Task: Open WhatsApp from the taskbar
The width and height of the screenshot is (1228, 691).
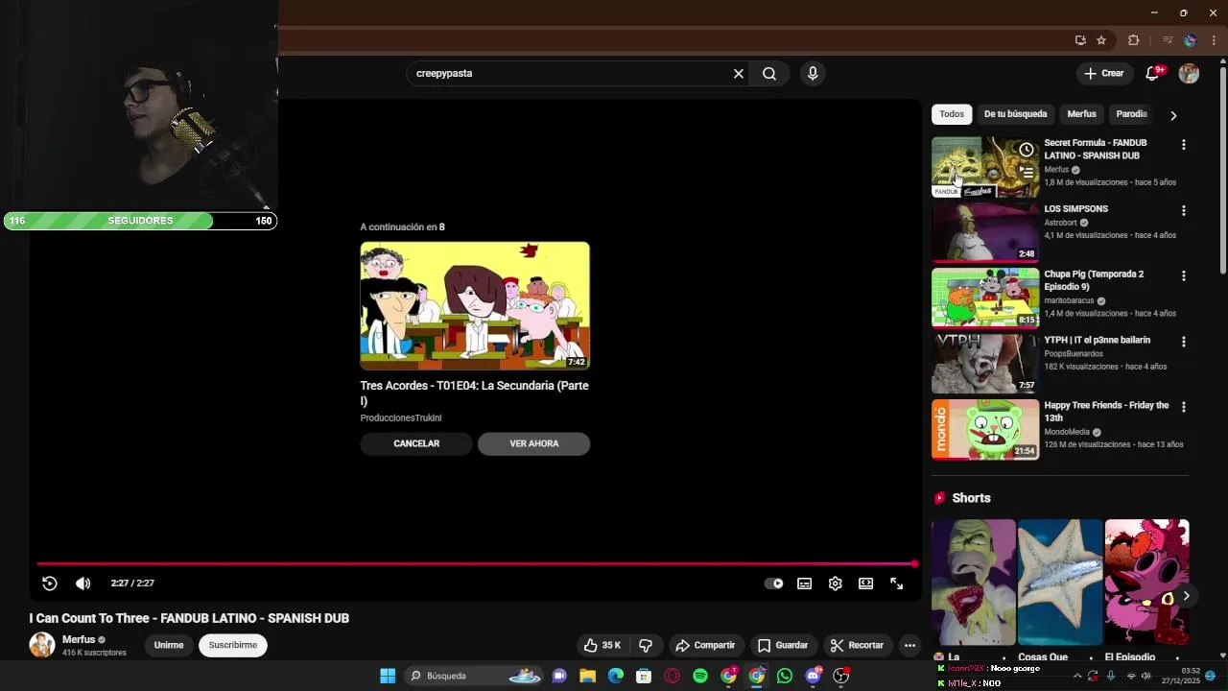Action: coord(785,676)
